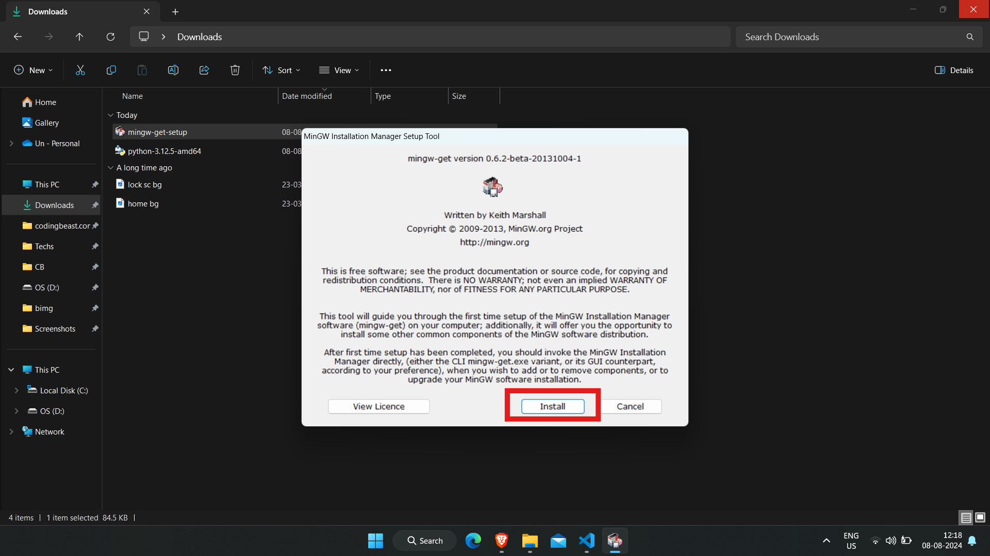
Task: Select the Downloads window tab
Action: 82,11
